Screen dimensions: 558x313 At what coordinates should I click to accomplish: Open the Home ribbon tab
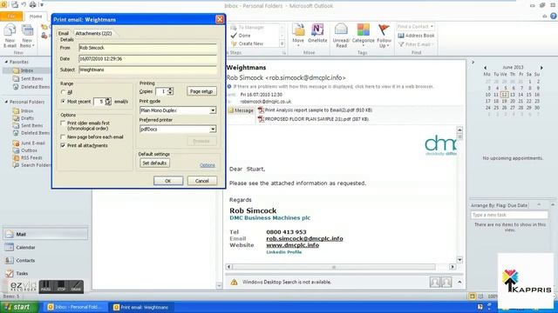[x=36, y=17]
